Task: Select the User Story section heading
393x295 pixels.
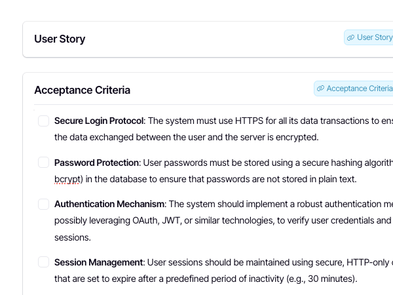Action: [x=60, y=39]
